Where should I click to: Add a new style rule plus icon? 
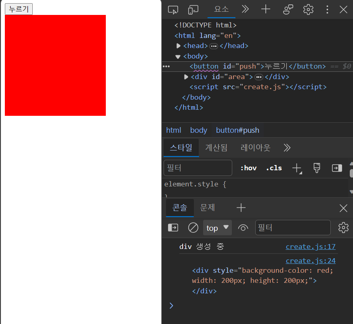pos(297,168)
